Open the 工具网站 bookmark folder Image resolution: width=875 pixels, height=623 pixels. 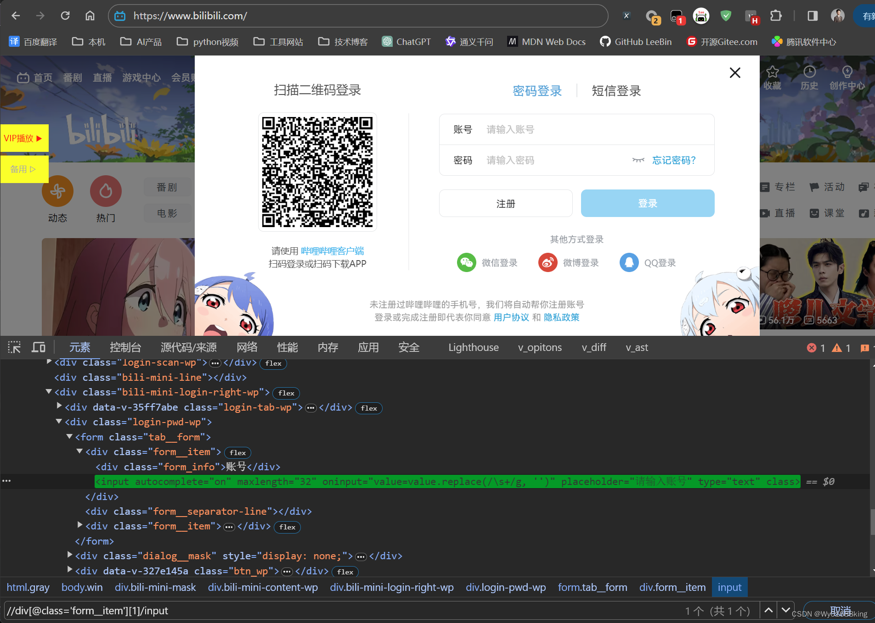click(x=278, y=42)
